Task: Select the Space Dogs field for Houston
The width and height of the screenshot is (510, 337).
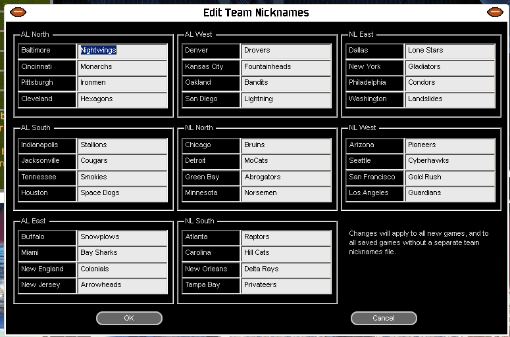Action: (x=122, y=193)
